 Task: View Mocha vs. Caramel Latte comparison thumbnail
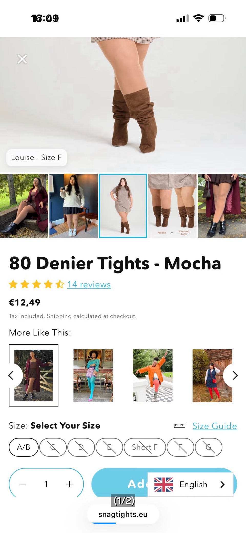point(172,206)
